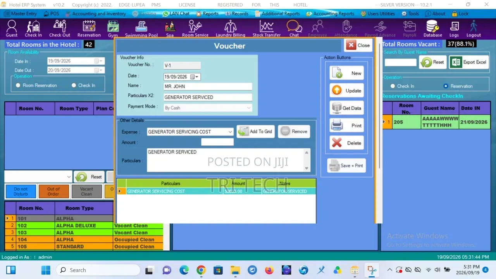The width and height of the screenshot is (496, 279).
Task: Select left panel Check In radio button
Action: pos(74,85)
